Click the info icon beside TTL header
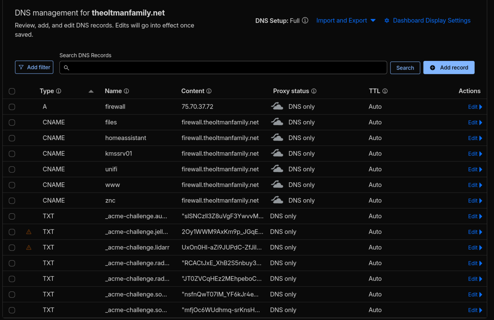 tap(385, 91)
